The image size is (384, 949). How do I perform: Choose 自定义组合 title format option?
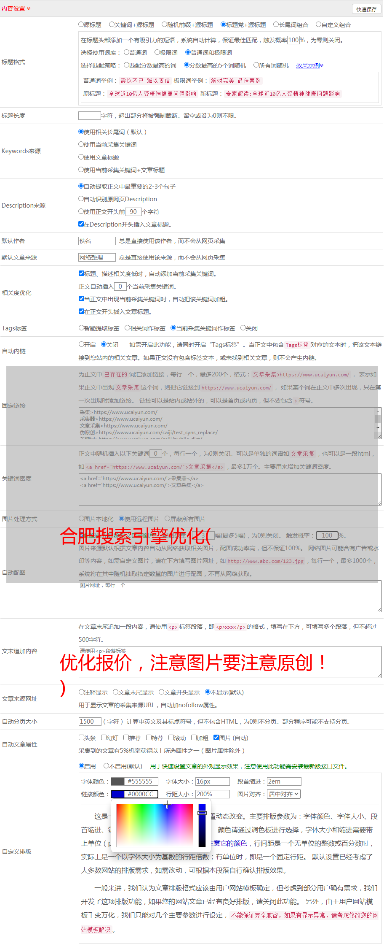(319, 25)
